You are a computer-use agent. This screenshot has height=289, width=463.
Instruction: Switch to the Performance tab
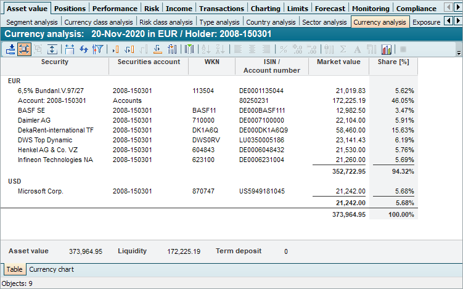coord(116,9)
